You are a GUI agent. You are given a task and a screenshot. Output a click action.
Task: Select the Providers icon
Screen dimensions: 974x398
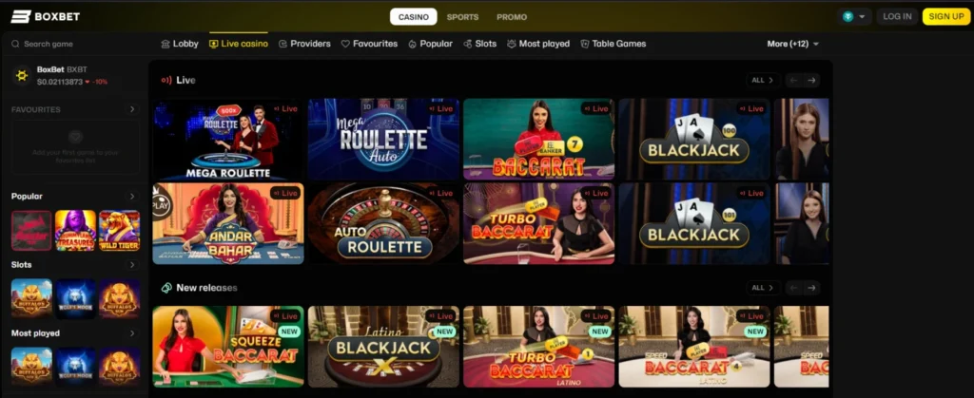click(x=282, y=44)
